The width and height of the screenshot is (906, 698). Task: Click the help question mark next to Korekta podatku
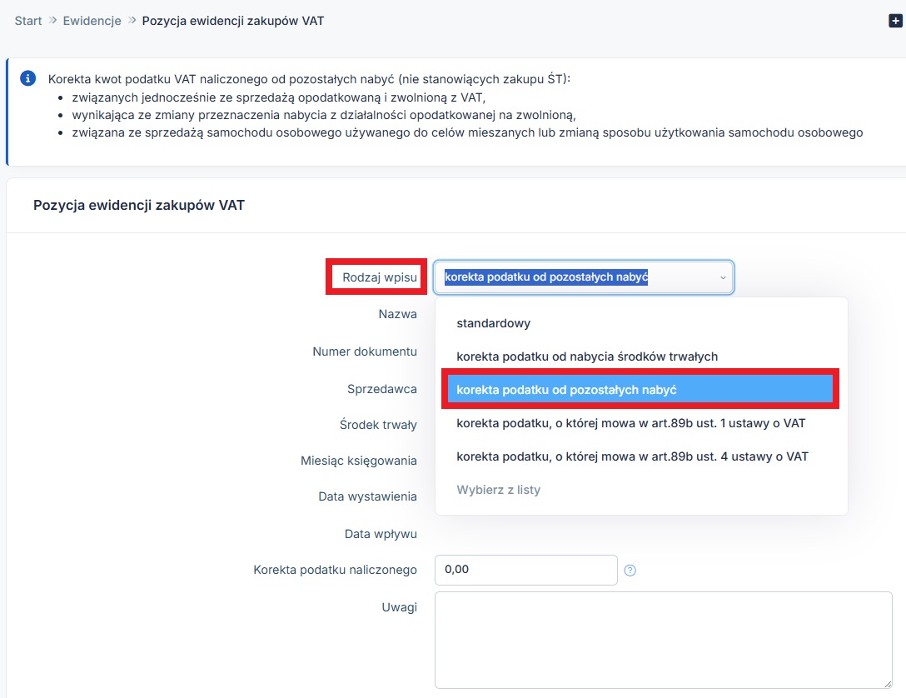click(630, 571)
